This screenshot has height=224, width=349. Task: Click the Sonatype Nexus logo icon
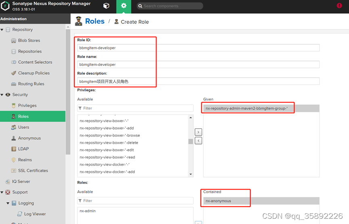[x=5, y=6]
